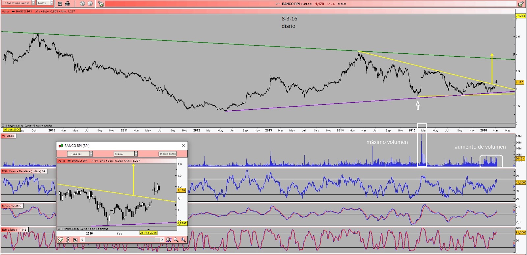Screen dimensions: 527x255
Task: Click the '2014' year label on main time axis
Action: [340, 130]
